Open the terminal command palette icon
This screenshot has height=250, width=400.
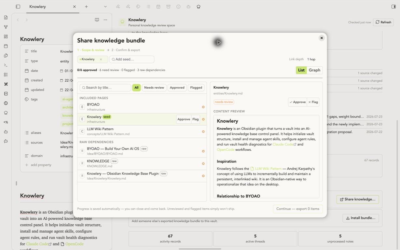(6, 65)
